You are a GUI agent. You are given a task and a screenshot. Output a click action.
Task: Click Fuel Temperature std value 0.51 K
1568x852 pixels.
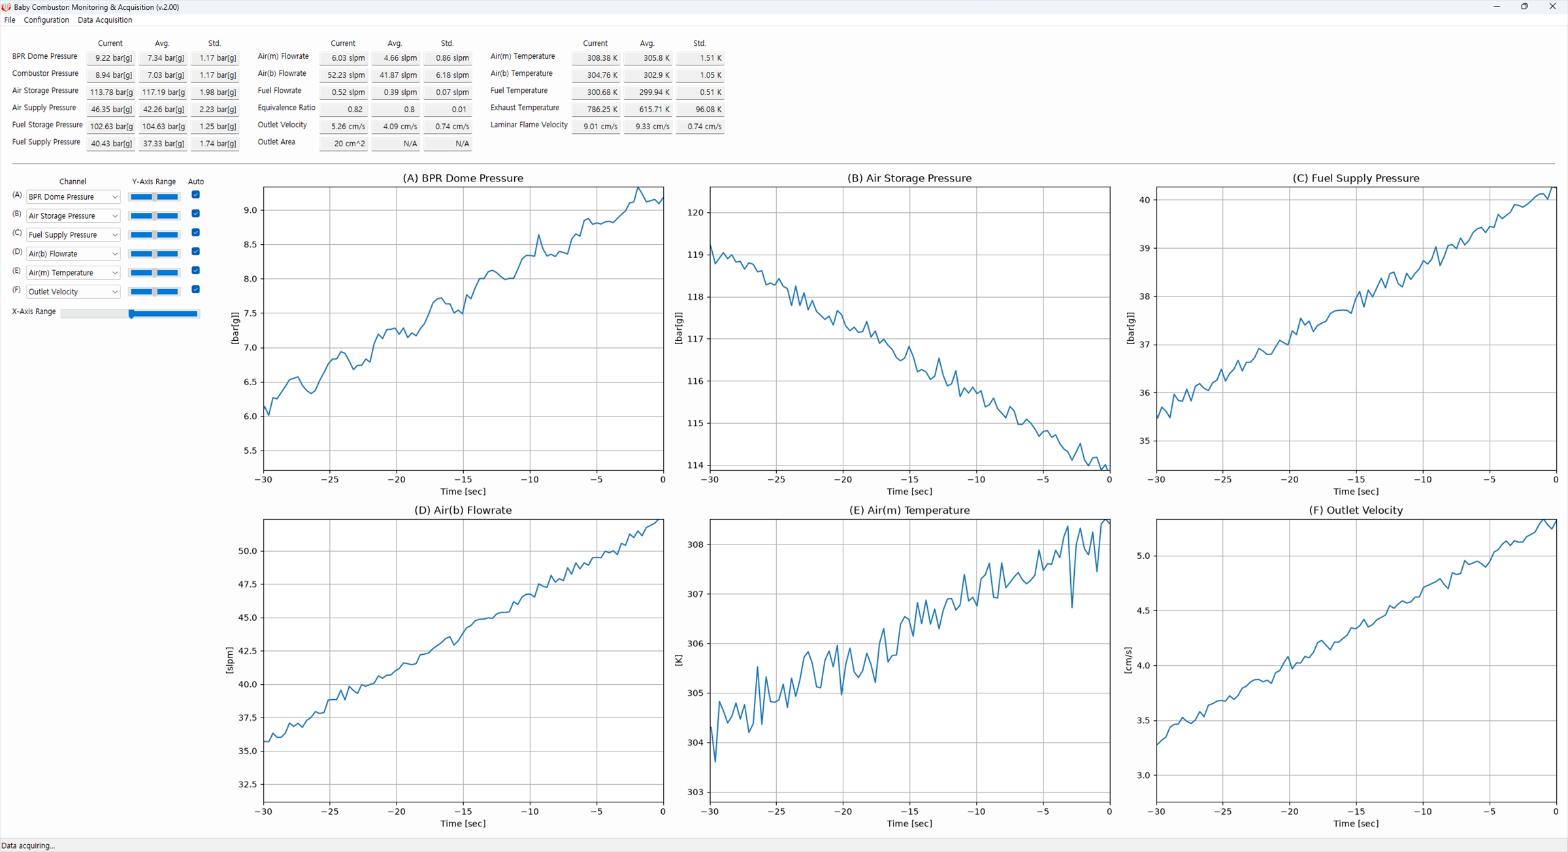pos(700,93)
